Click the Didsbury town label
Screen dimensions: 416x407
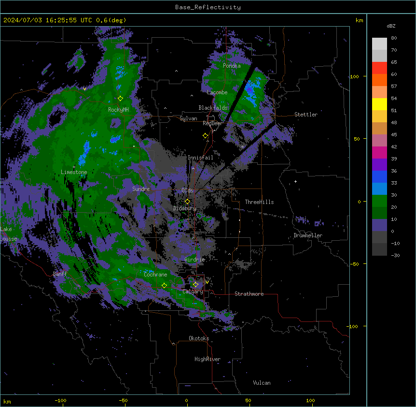point(185,208)
